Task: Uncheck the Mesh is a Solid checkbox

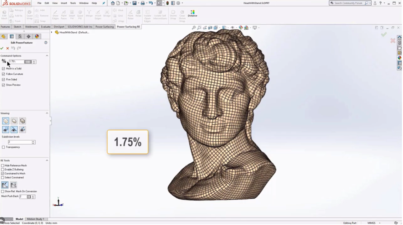Action: tap(4, 69)
